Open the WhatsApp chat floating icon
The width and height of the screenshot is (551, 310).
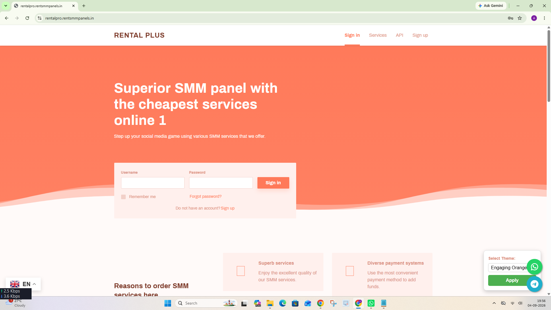[534, 267]
